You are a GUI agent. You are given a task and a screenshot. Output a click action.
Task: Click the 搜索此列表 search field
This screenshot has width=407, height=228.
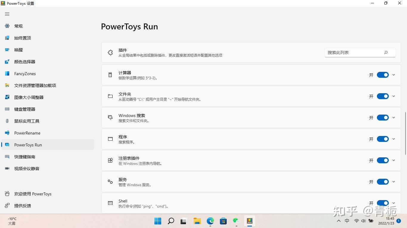pos(355,52)
